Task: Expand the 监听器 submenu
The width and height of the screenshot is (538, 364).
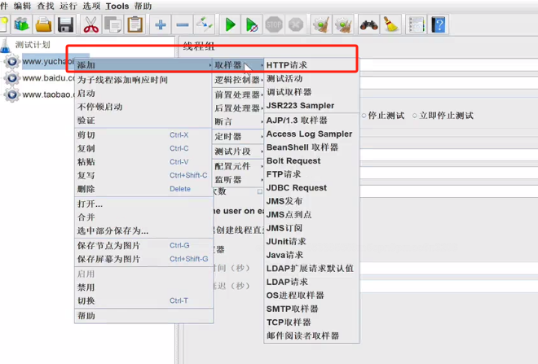Action: tap(239, 180)
